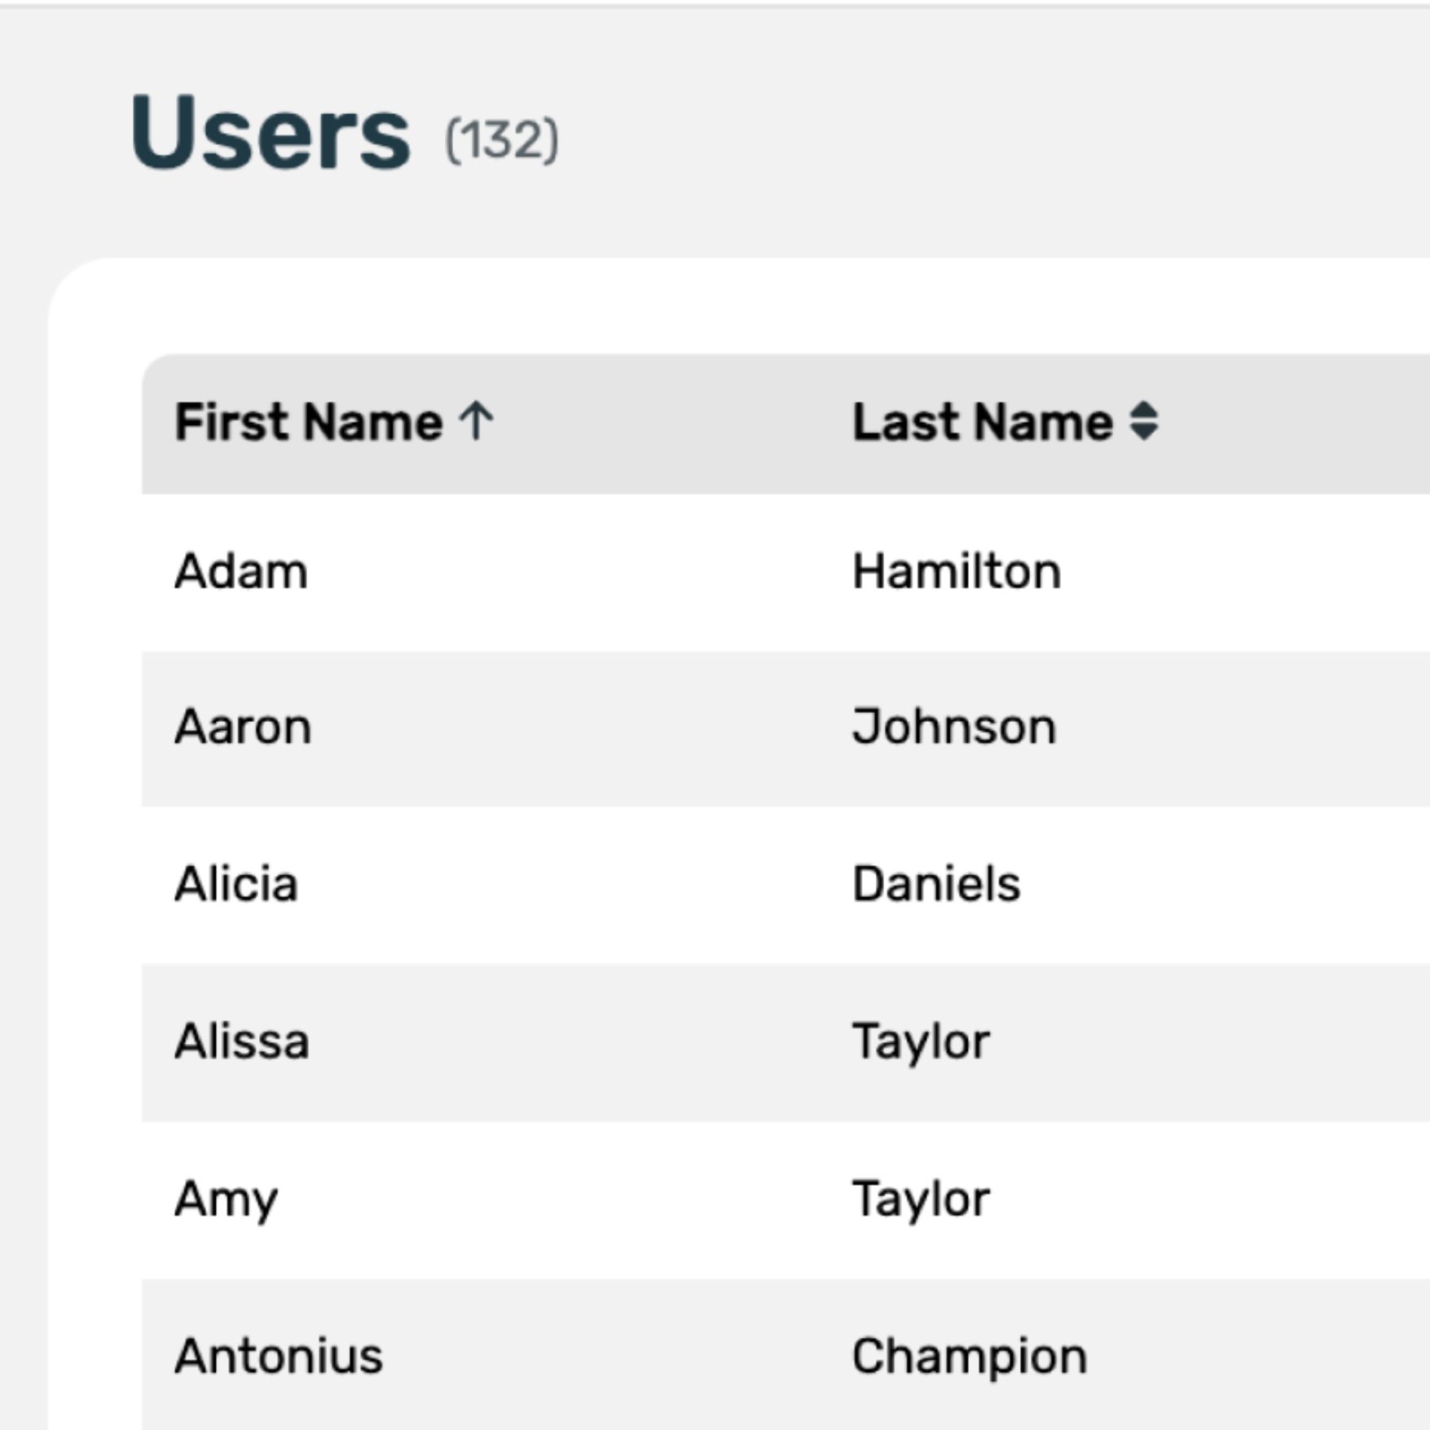Click the last name Johnson
The image size is (1430, 1430).
953,724
